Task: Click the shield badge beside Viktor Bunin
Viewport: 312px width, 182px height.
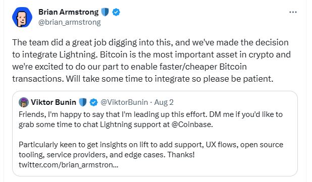Action: click(83, 102)
